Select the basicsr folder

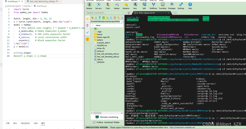[98, 34]
